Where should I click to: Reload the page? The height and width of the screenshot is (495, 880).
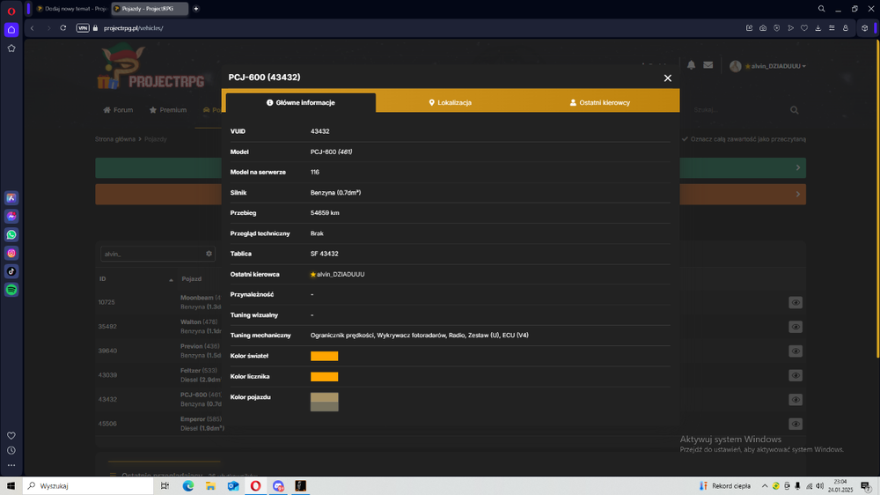62,28
